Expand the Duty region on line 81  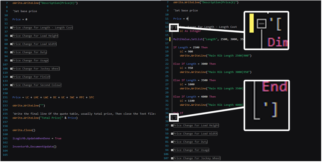click(x=172, y=142)
